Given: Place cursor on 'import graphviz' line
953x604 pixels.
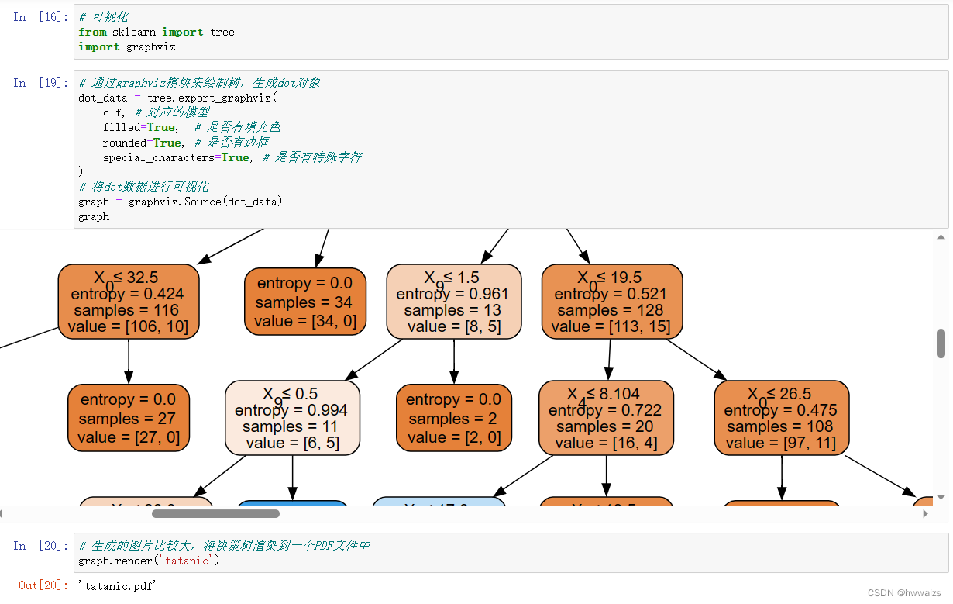Looking at the screenshot, I should (127, 47).
